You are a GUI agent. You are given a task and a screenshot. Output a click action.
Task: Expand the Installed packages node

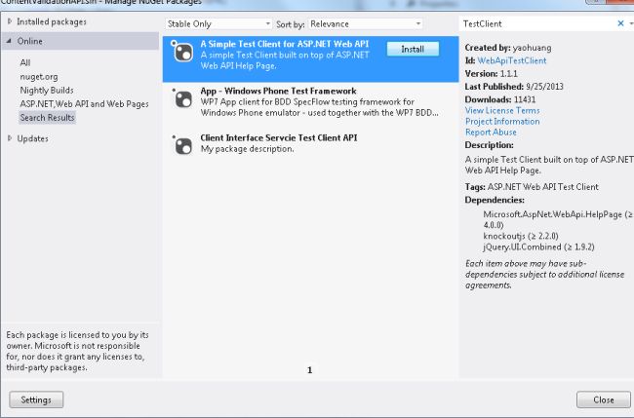(10, 21)
